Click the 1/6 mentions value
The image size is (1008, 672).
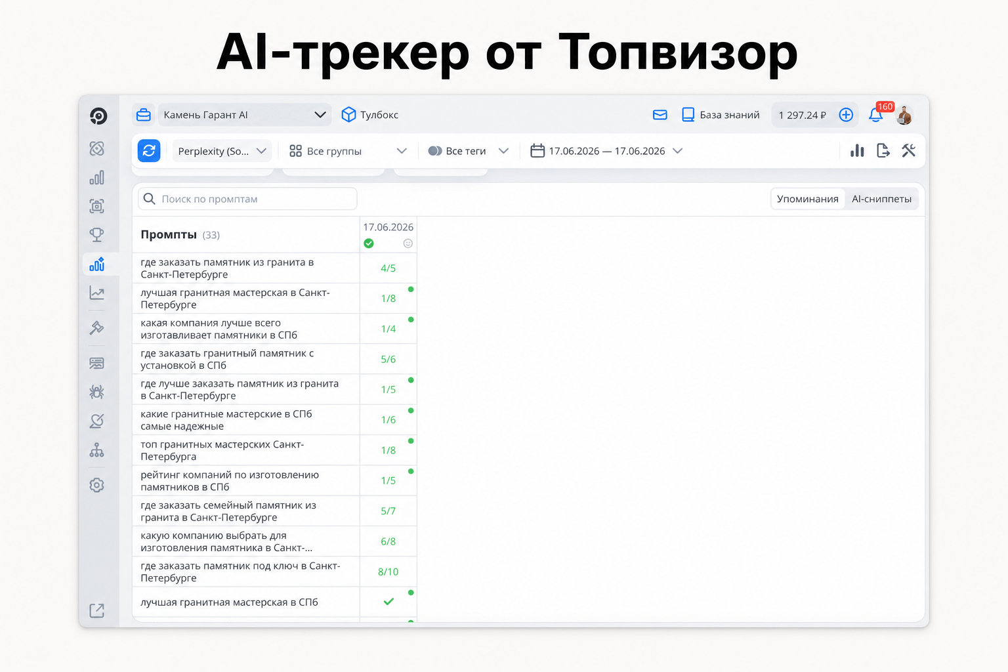tap(388, 420)
